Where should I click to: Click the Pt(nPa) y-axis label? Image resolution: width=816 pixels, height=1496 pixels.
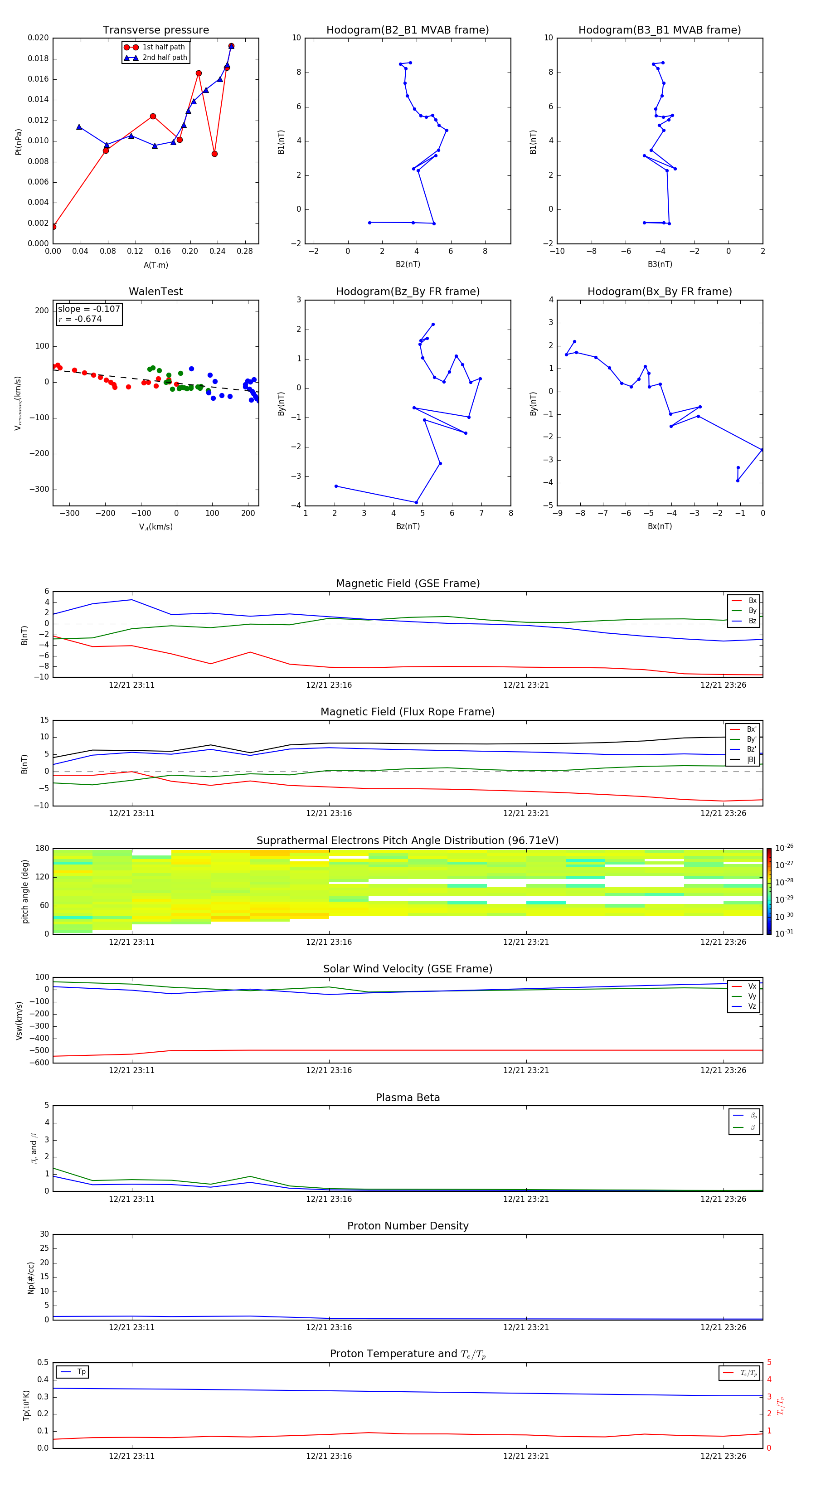tap(19, 142)
